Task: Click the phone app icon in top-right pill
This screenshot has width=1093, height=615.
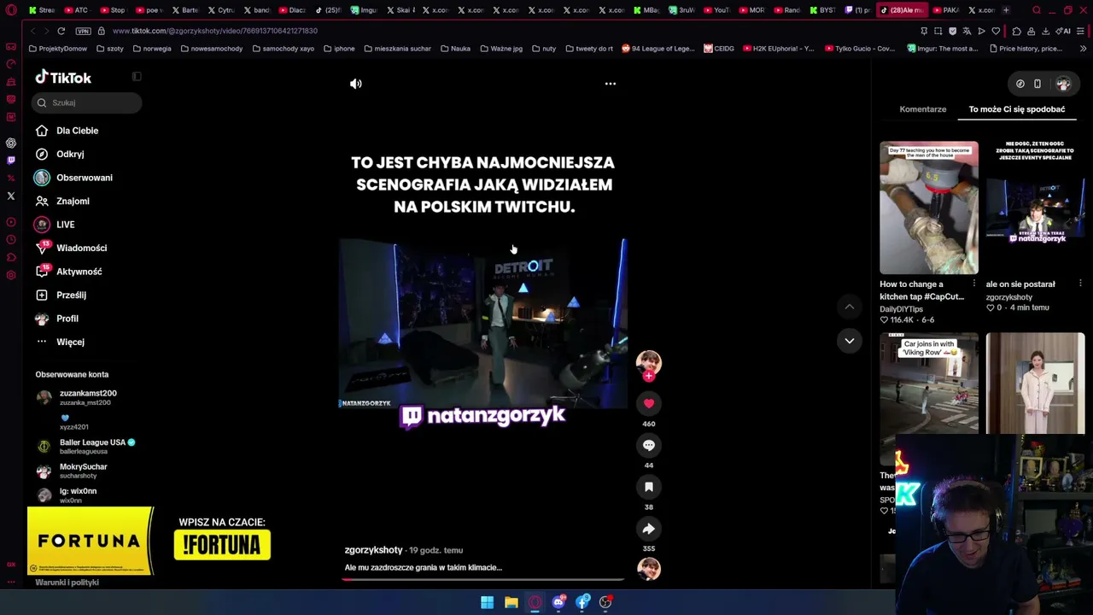Action: (x=1037, y=84)
